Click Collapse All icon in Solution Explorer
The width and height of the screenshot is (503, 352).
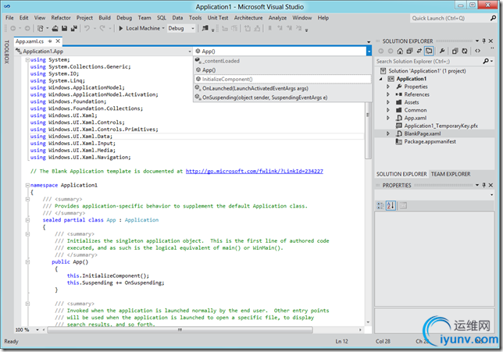409,51
